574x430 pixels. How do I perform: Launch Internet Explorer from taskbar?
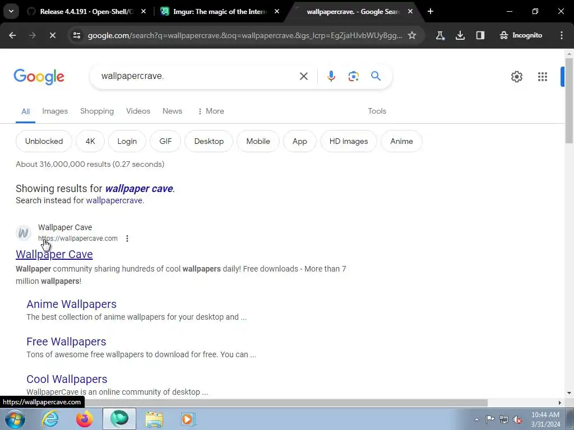point(50,419)
